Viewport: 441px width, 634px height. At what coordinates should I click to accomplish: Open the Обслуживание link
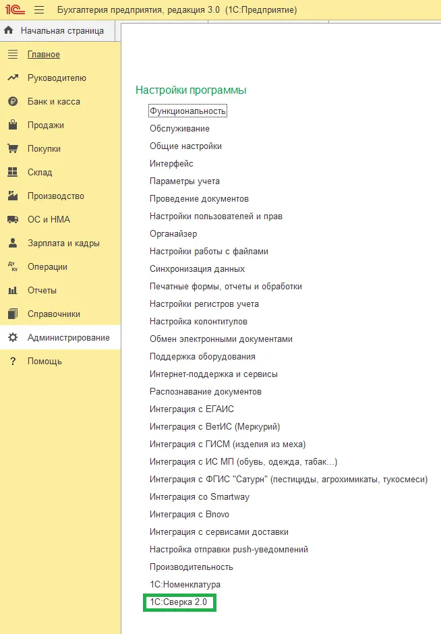click(179, 129)
